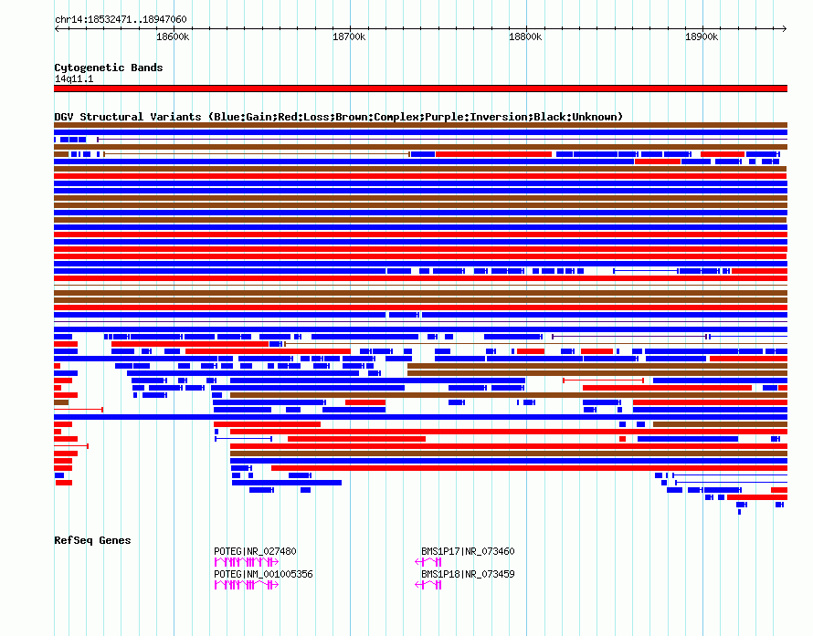Image resolution: width=813 pixels, height=636 pixels.
Task: Open the POTEG|NR_027480 gene label
Action: click(x=255, y=551)
